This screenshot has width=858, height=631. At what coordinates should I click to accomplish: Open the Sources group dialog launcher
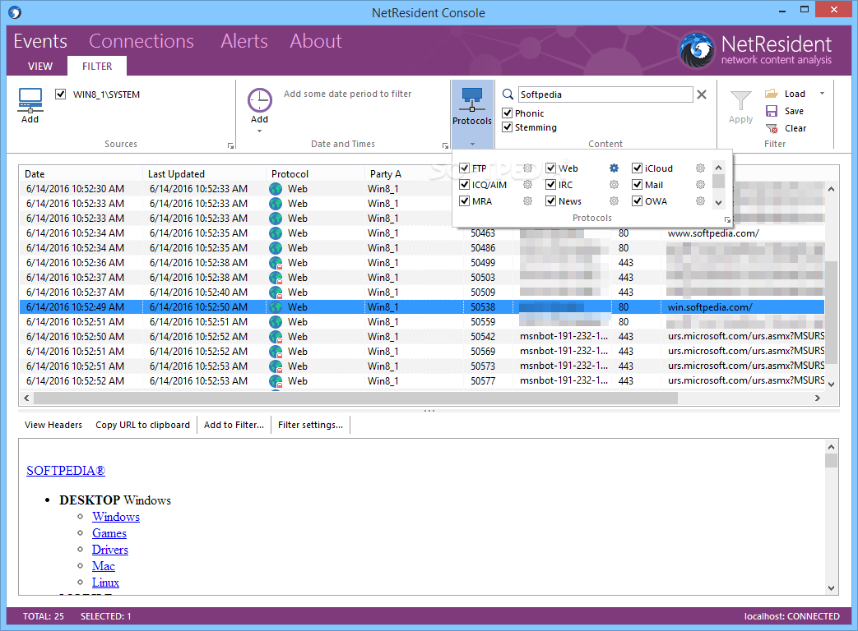click(230, 145)
